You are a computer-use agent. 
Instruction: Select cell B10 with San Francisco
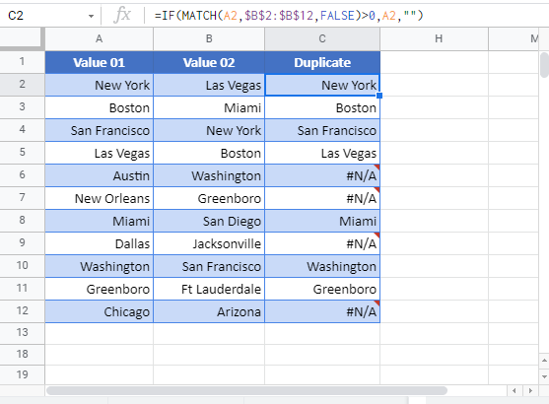point(209,266)
